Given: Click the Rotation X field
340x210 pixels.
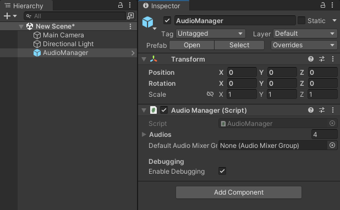Looking at the screenshot, I should (242, 84).
